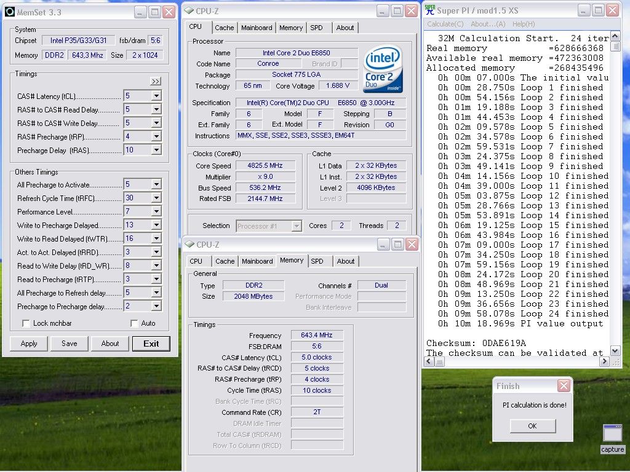Open the Help(H) menu in Super PI

[524, 24]
